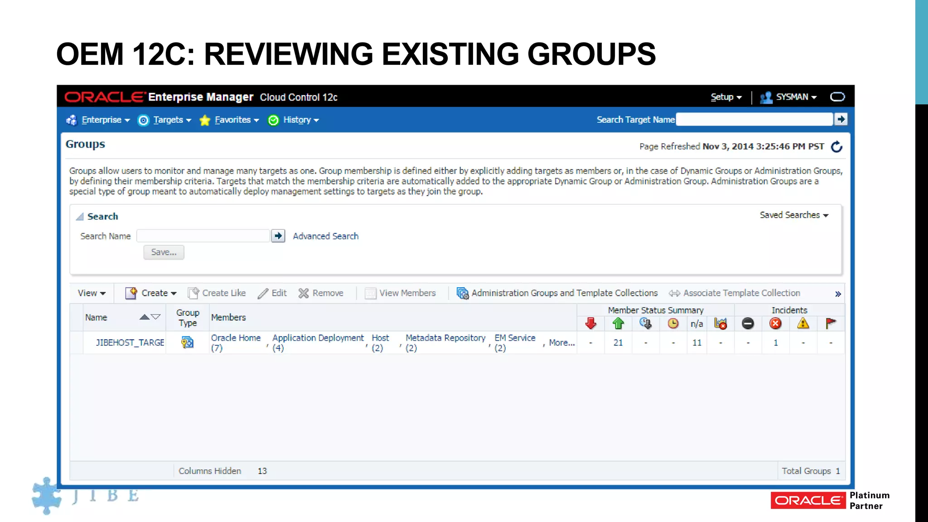
Task: Click the History clock icon
Action: tap(273, 120)
